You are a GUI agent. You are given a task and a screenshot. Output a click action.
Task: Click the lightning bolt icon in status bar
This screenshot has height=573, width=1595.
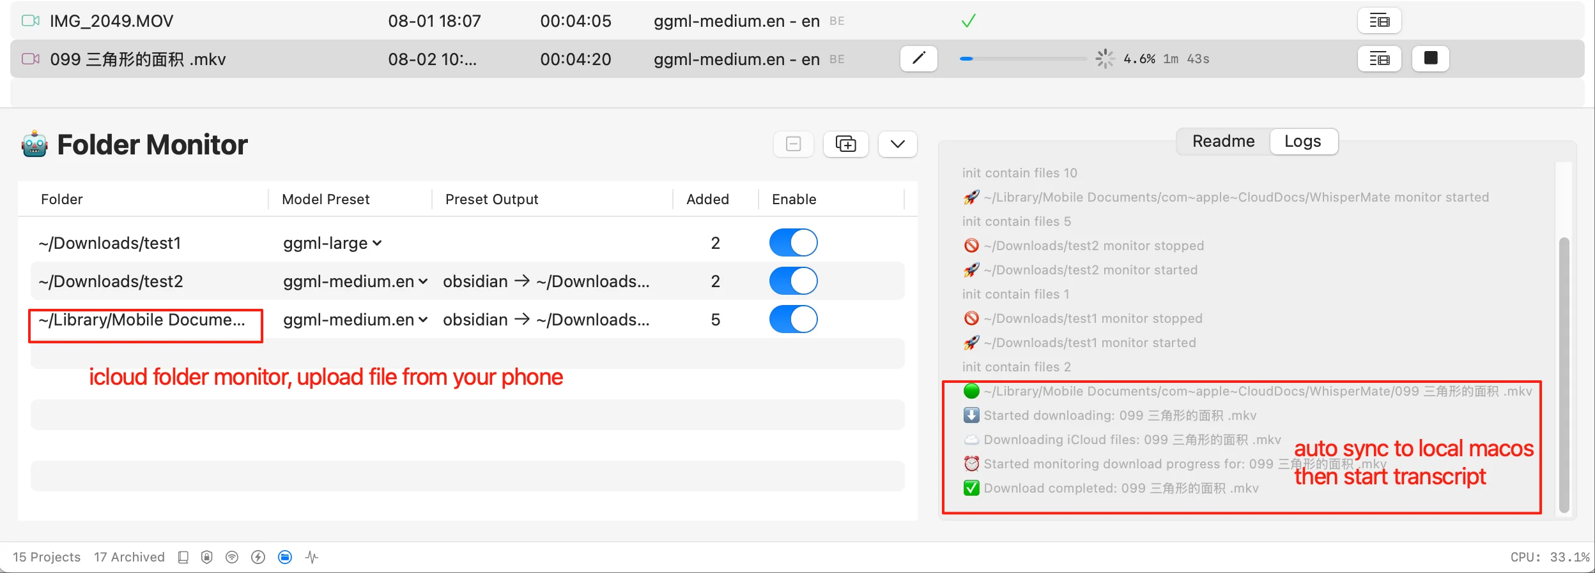(x=258, y=557)
